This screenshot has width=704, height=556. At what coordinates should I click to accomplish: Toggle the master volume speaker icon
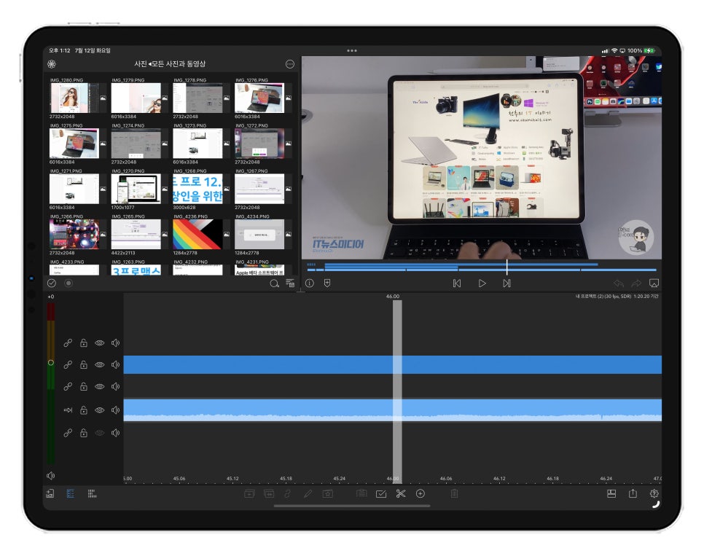click(x=51, y=476)
